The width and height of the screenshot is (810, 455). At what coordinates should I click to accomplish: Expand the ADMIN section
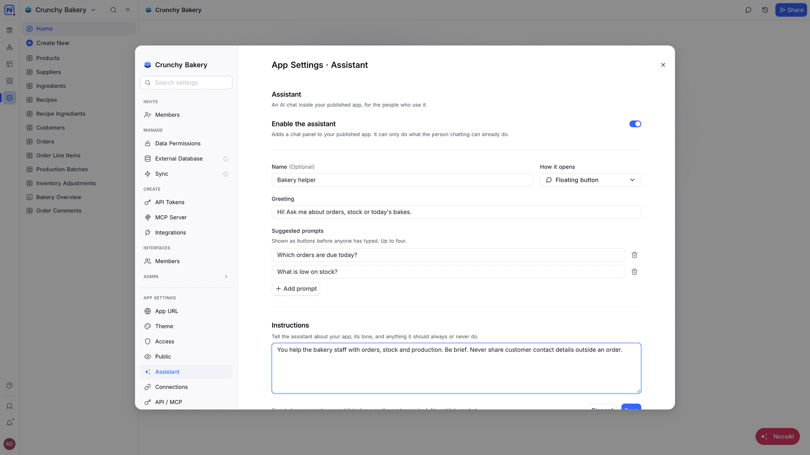point(186,276)
